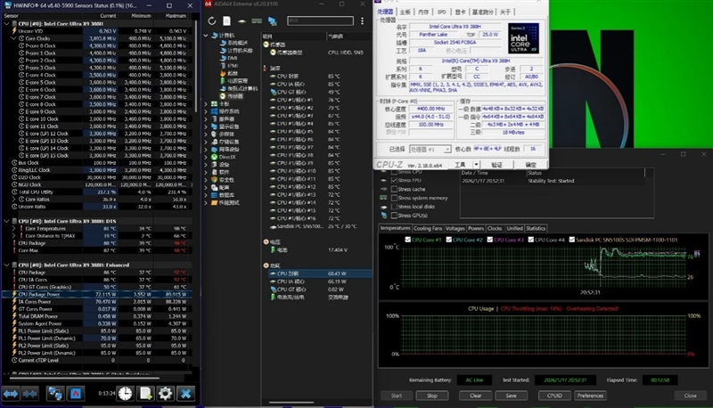Click the HWiNFO save log file icon
Viewport: 713px width, 408px height.
(x=145, y=393)
